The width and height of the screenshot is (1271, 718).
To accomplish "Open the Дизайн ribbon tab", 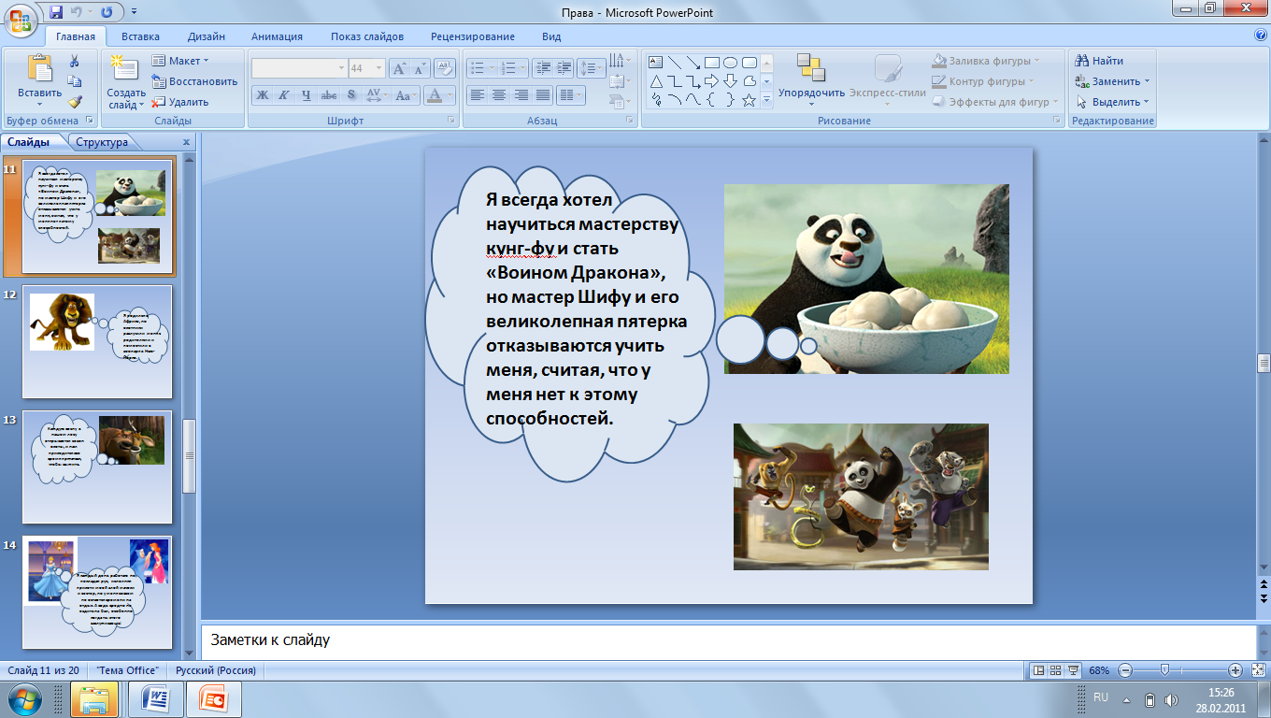I will [x=206, y=36].
